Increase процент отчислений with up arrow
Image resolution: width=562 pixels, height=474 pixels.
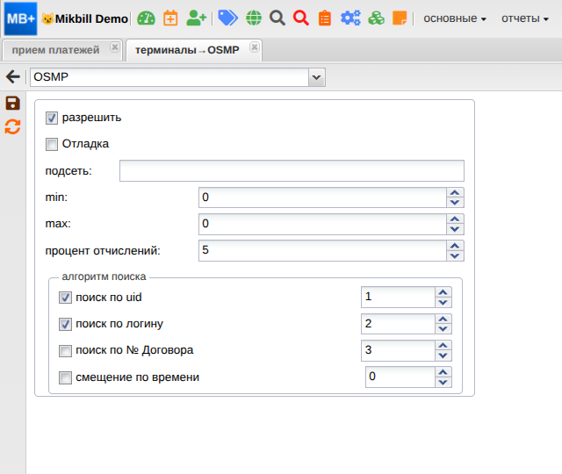(455, 246)
